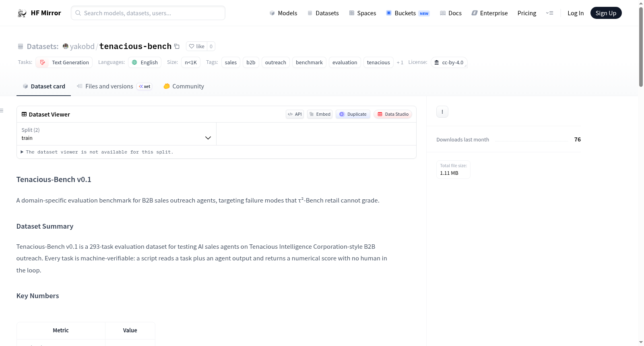Focus the search models input field
The height and width of the screenshot is (346, 644).
(148, 13)
